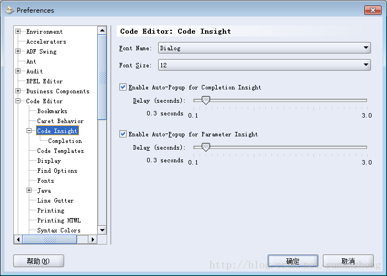387x276 pixels.
Task: Click the 取消 (Cancel) button
Action: tap(348, 261)
